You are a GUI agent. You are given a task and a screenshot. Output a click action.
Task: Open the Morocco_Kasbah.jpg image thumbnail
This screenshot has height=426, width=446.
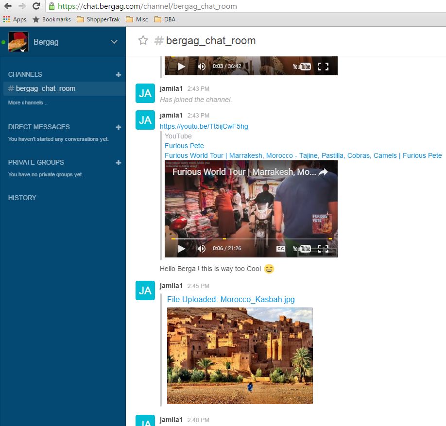tap(240, 356)
